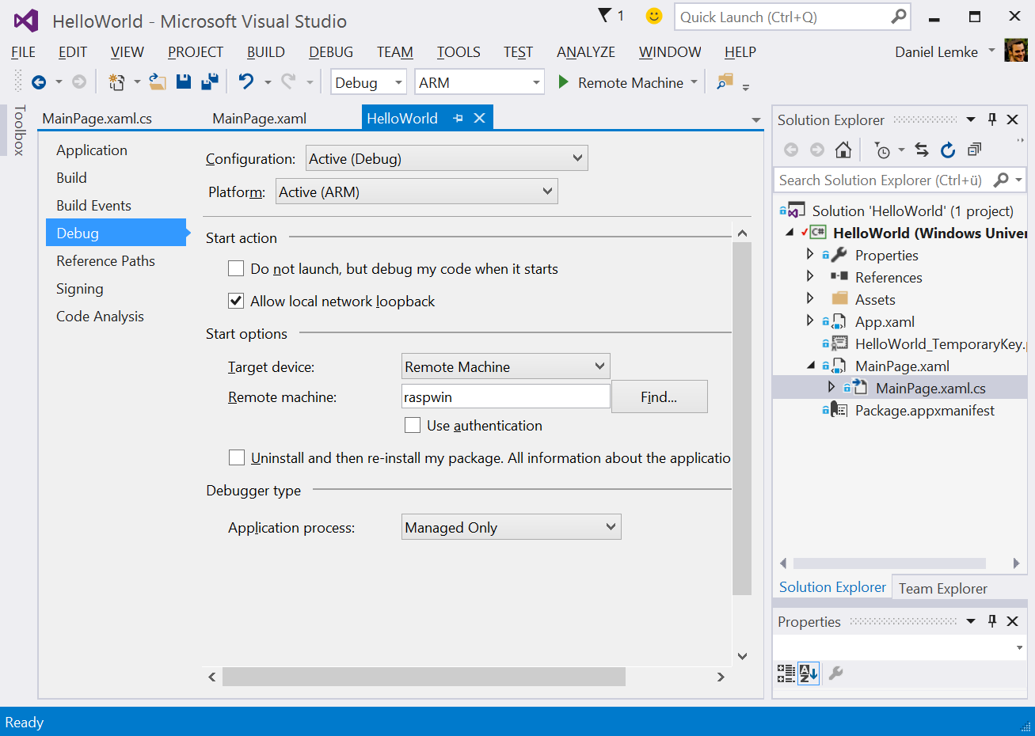Select the Application settings page
This screenshot has height=736, width=1035.
[92, 150]
